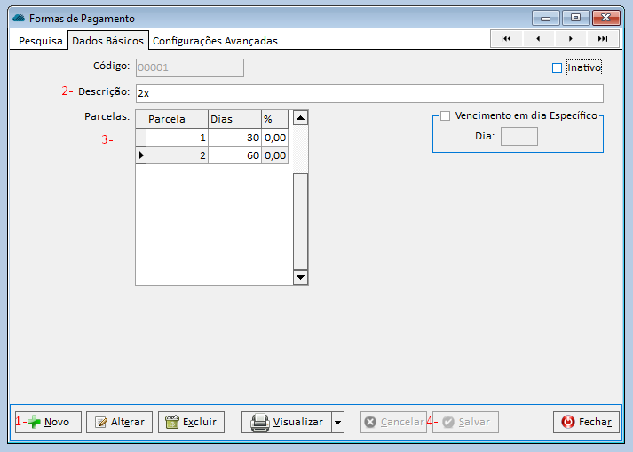The height and width of the screenshot is (452, 633).
Task: Jump to last record arrow
Action: click(x=602, y=39)
